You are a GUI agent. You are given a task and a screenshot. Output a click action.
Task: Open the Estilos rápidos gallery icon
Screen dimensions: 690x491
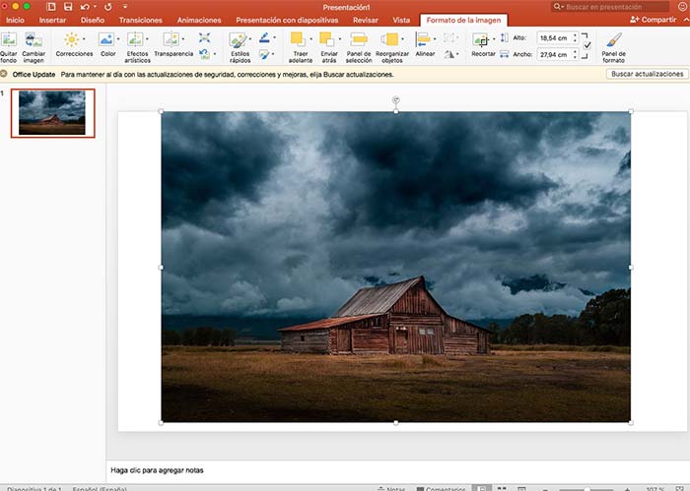pos(238,40)
